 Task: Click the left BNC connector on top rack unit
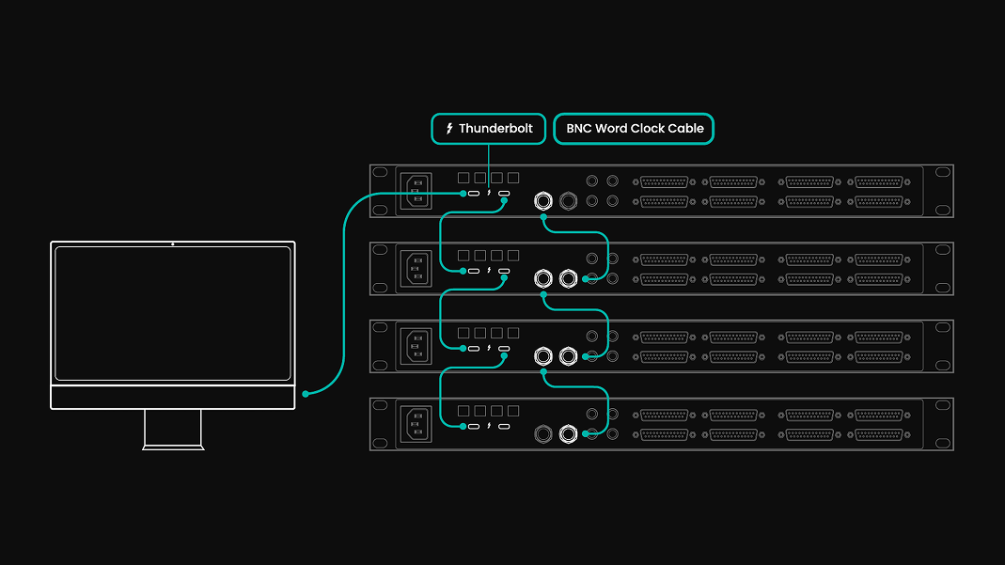tap(542, 201)
